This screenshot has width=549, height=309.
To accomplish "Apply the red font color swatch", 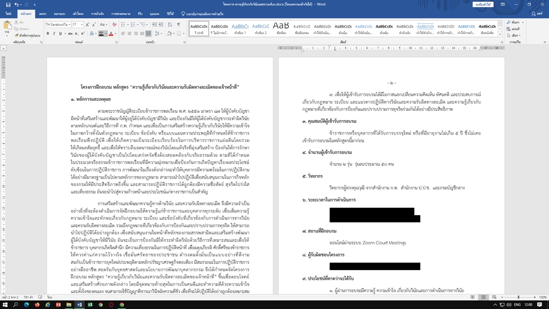I will [x=111, y=34].
